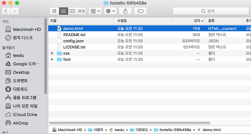The image size is (251, 134).
Task: Click the README.txt document icon
Action: (x=59, y=35)
